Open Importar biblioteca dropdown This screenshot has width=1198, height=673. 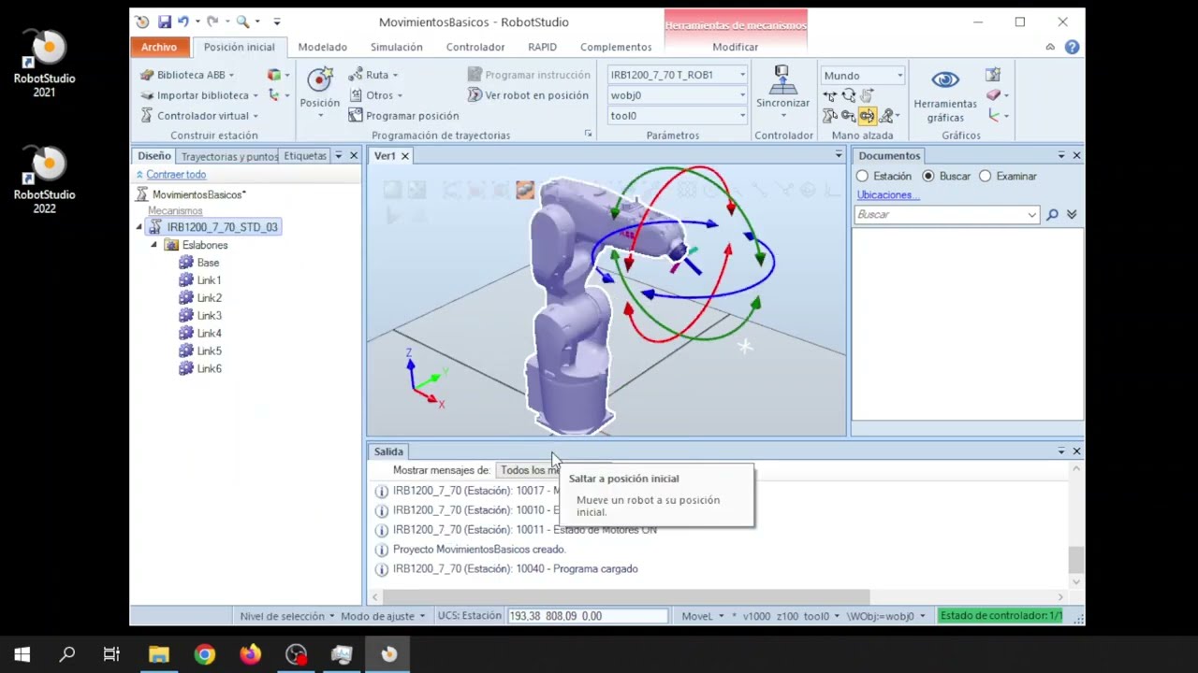pyautogui.click(x=199, y=95)
